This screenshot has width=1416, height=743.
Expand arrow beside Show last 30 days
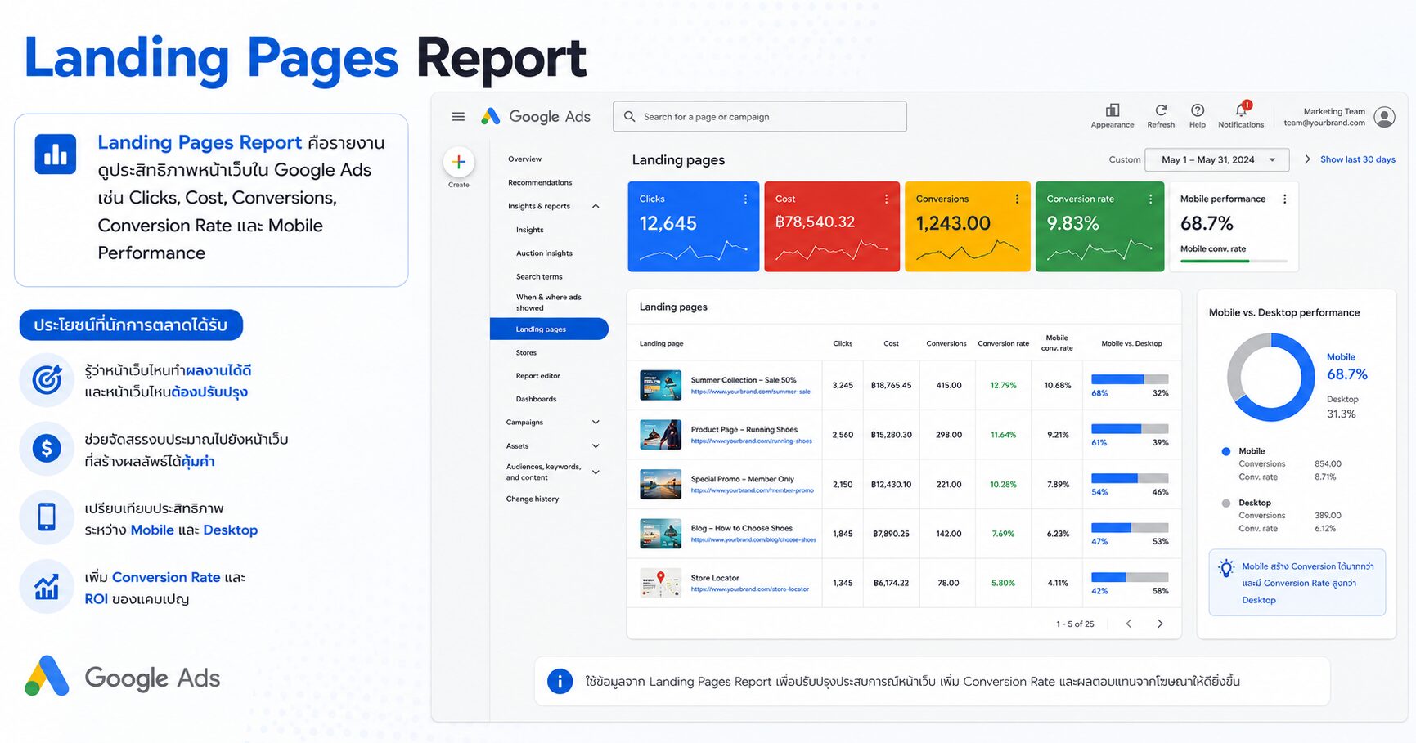(x=1306, y=159)
